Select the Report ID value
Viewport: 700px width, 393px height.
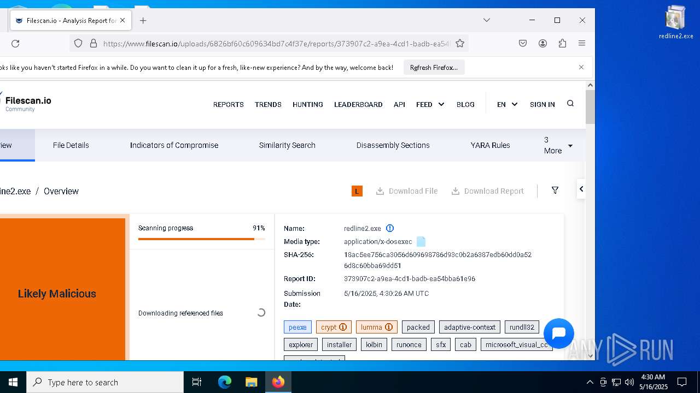410,279
